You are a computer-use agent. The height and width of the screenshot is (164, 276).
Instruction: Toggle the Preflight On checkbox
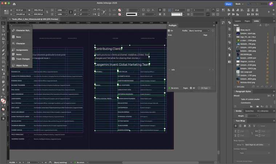tap(169, 30)
